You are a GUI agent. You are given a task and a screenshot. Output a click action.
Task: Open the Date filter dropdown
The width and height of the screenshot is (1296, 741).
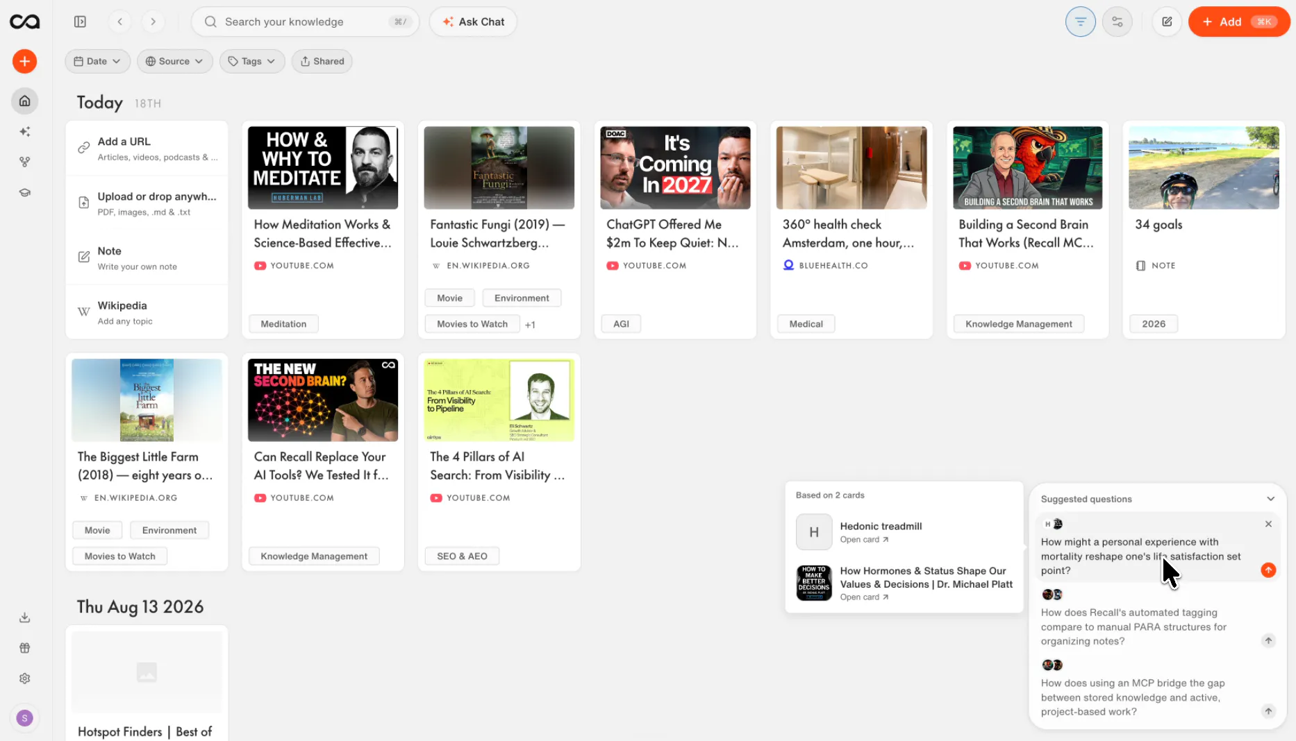(97, 61)
